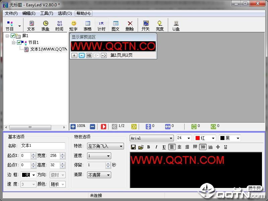Adjust 亮度 brightness via toolbar
268x201 pixels.
(x=160, y=26)
